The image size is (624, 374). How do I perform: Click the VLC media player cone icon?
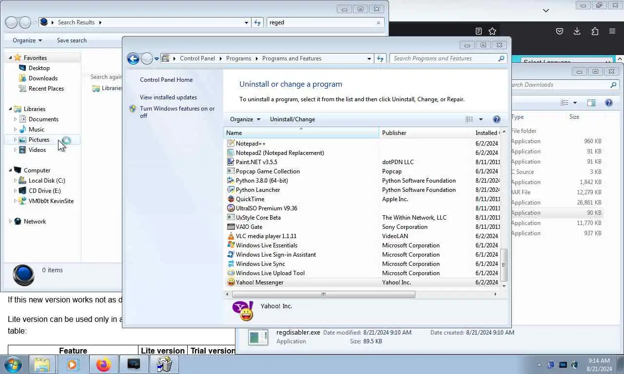(x=231, y=236)
